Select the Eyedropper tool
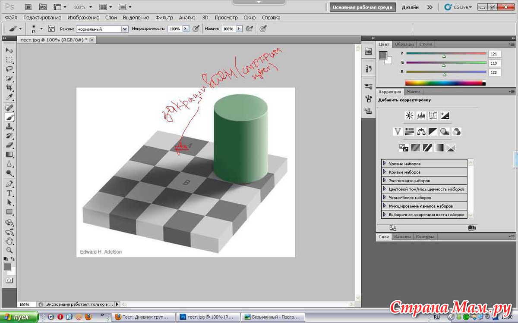Viewport: 518px width, 323px height. pos(9,97)
